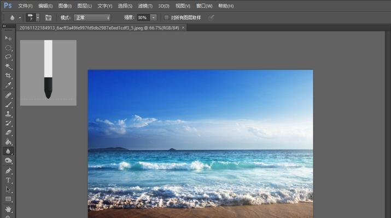The image size is (391, 218).
Task: Enable 对所有图层取样 checkbox
Action: click(167, 17)
